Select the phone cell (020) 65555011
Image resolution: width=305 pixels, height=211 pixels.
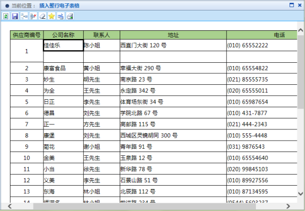coord(262,90)
